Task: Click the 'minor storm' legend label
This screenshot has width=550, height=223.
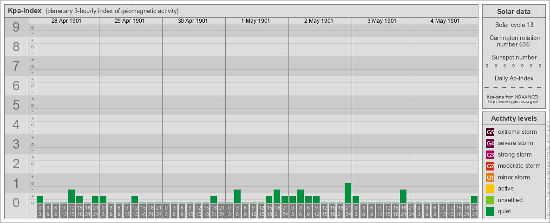Action: tap(513, 177)
